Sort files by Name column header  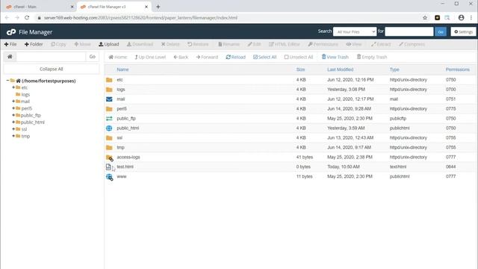pos(122,69)
